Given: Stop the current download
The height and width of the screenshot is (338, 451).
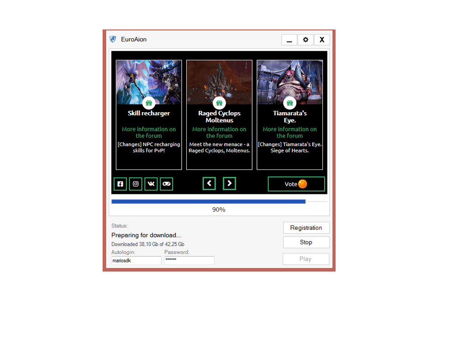Looking at the screenshot, I should pos(306,242).
